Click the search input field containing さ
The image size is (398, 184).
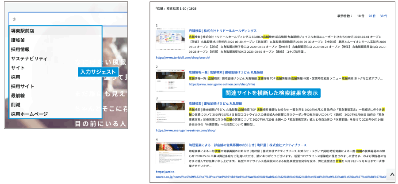pos(68,19)
